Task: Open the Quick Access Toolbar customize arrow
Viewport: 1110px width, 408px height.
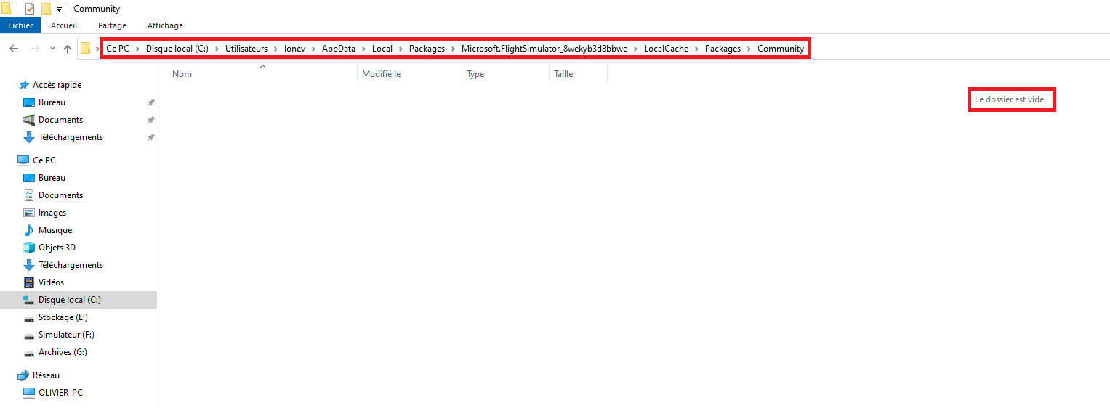Action: [59, 9]
